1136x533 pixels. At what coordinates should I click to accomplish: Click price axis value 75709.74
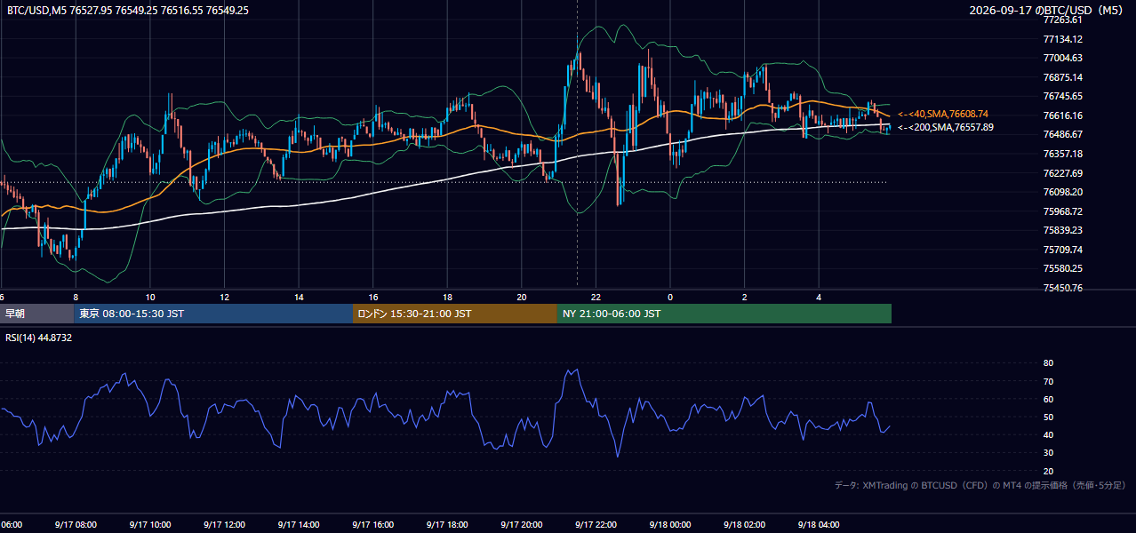(x=1063, y=250)
